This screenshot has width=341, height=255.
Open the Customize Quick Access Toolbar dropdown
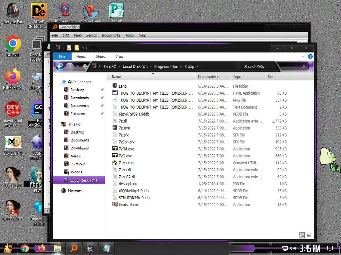click(x=83, y=48)
